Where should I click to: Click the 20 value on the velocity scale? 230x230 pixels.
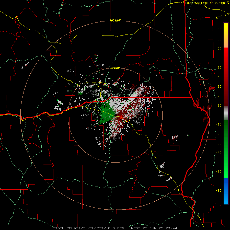pos(220,96)
